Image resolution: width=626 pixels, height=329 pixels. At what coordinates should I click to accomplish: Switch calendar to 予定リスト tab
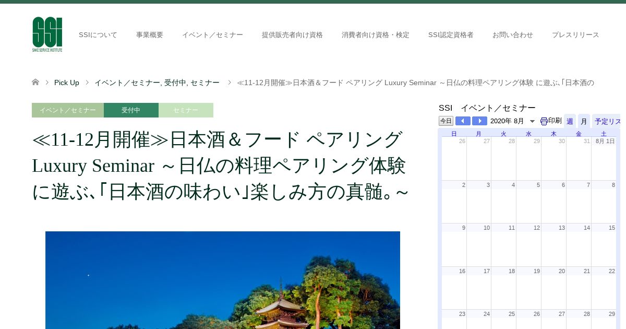tap(607, 121)
